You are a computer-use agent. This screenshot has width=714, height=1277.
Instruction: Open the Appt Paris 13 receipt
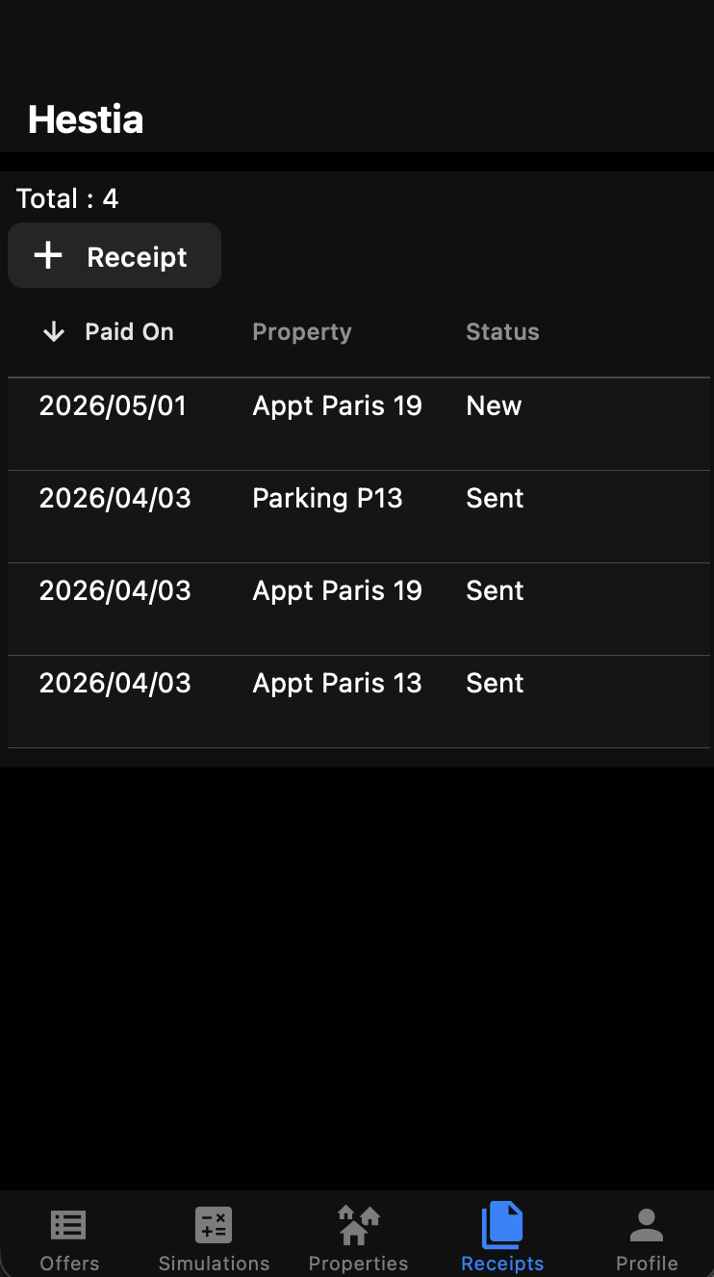pos(337,684)
